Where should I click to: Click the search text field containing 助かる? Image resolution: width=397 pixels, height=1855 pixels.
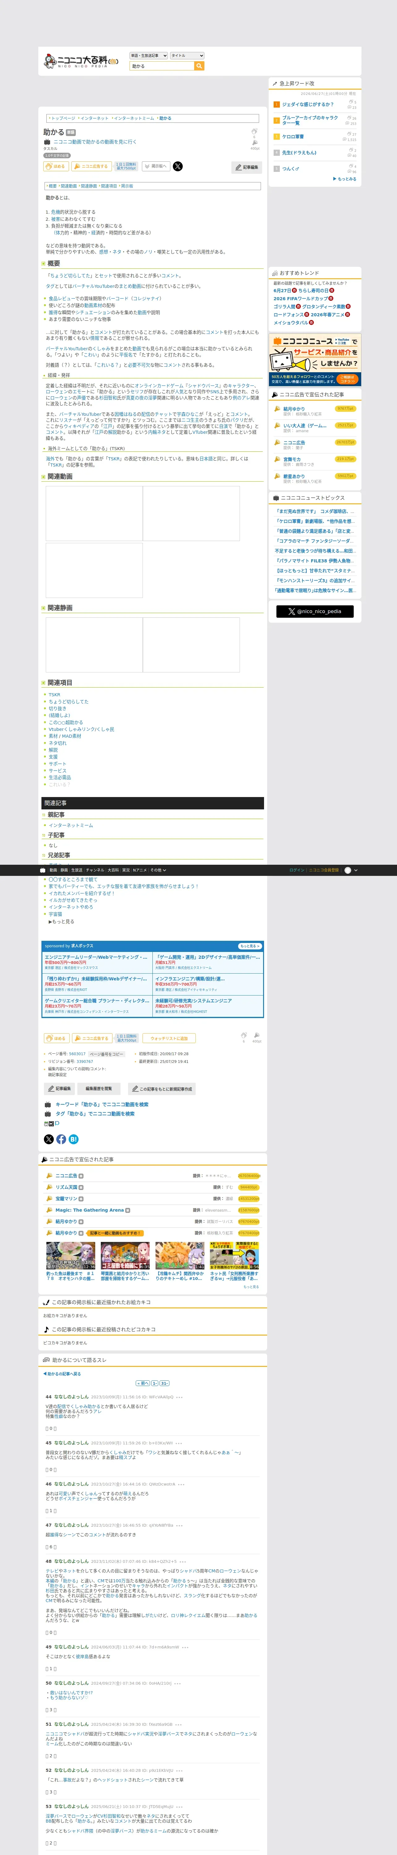click(x=162, y=66)
